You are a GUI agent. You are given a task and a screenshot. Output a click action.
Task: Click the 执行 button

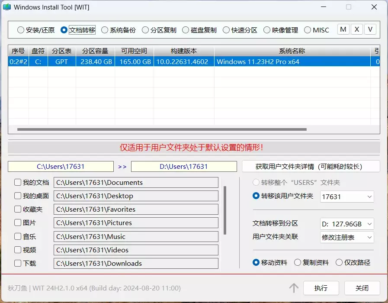pos(321,288)
